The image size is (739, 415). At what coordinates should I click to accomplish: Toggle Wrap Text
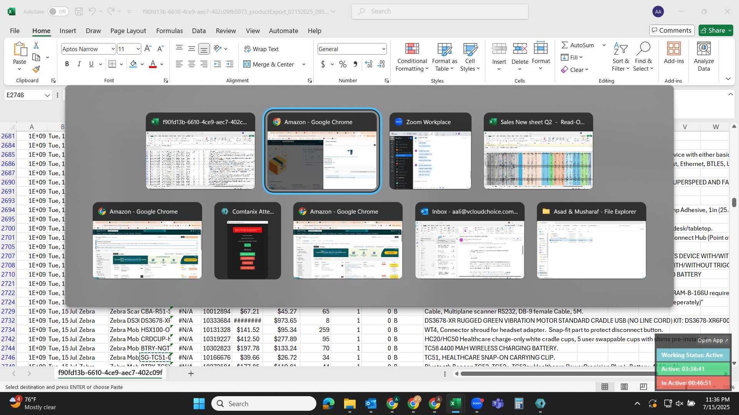[261, 49]
